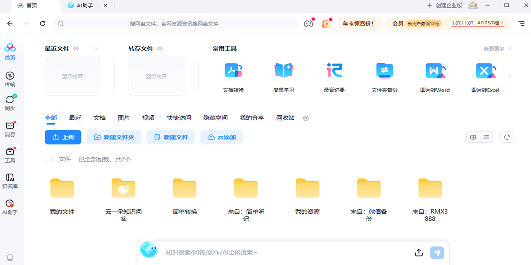Click the 新建文件夹 button
The image size is (531, 265).
(114, 137)
